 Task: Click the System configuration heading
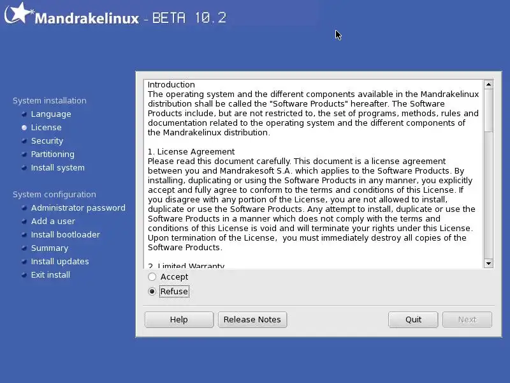click(x=54, y=195)
